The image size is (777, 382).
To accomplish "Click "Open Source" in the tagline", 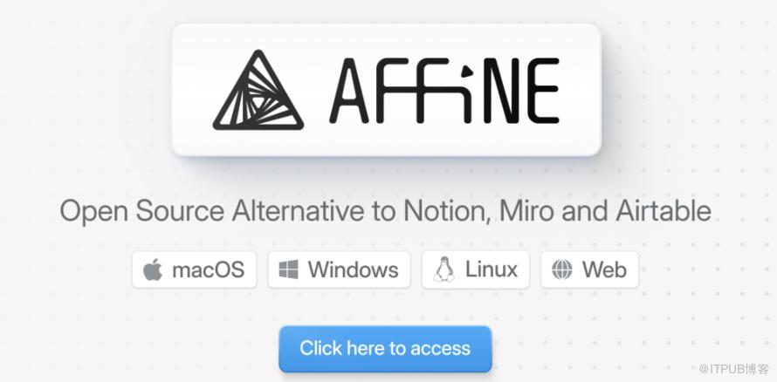I will [x=141, y=212].
